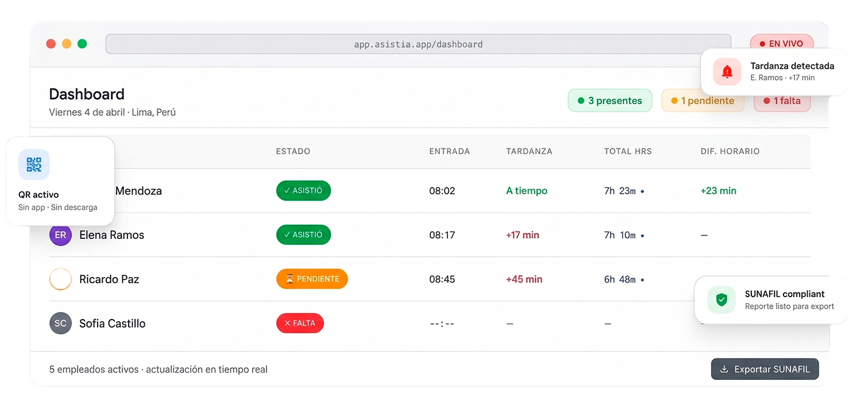Click the app.asistia.app address bar
This screenshot has height=409, width=858.
coord(418,44)
